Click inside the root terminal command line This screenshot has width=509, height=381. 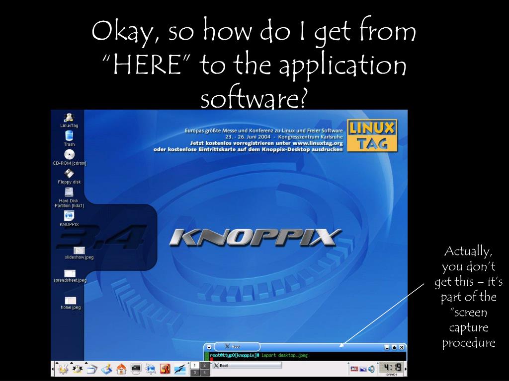click(305, 356)
